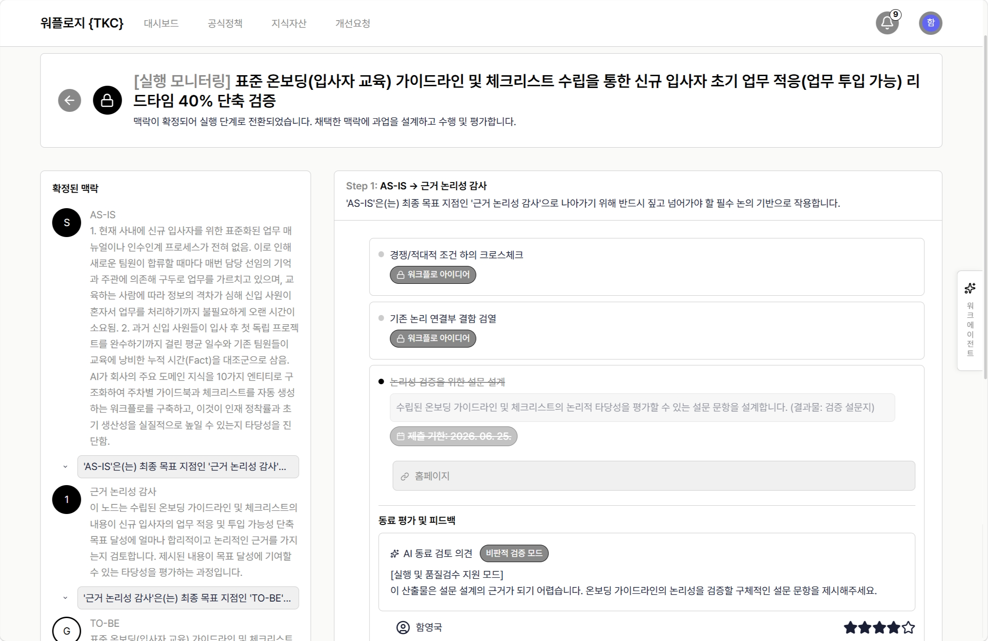Expand the '근거 논리성 감사'은(는) 최종 목표 chevron
The image size is (988, 641).
pyautogui.click(x=65, y=598)
